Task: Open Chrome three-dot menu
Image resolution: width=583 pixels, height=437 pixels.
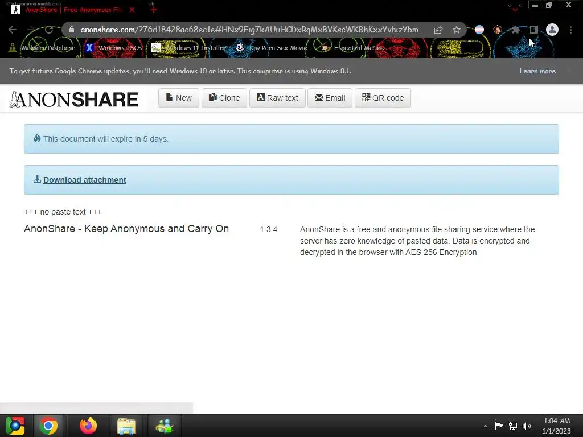Action: coord(570,30)
